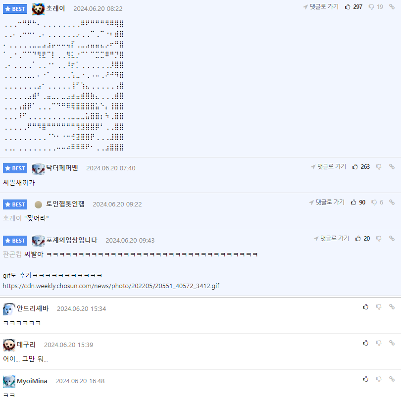Downvote 닥터페퍼맨's comment
Image resolution: width=401 pixels, height=404 pixels.
(x=379, y=167)
